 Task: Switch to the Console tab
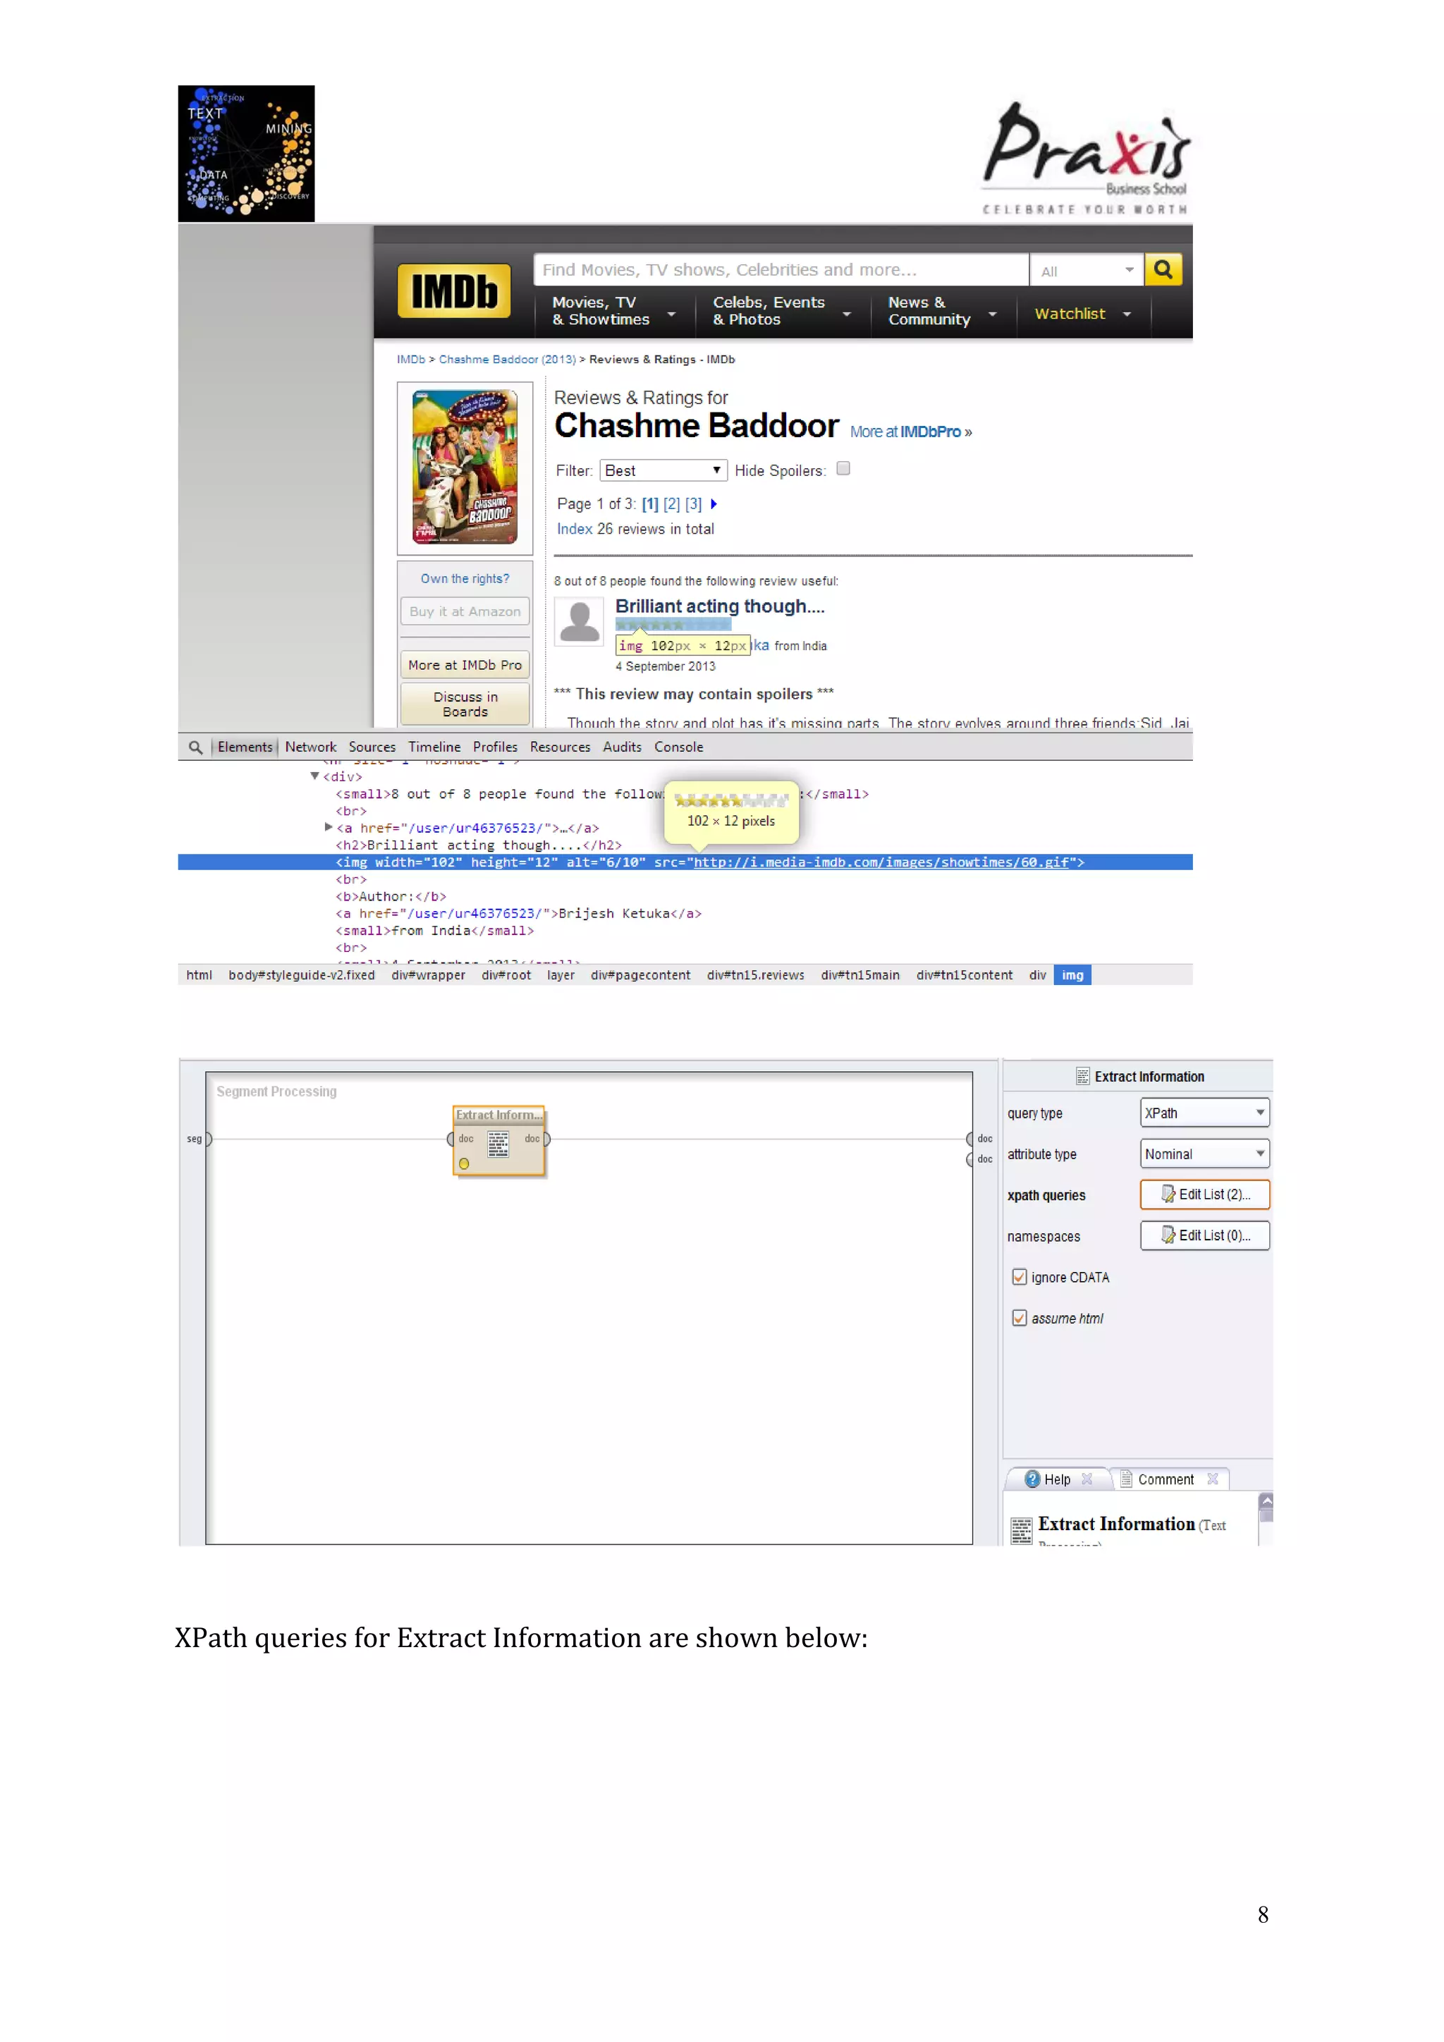click(x=678, y=747)
